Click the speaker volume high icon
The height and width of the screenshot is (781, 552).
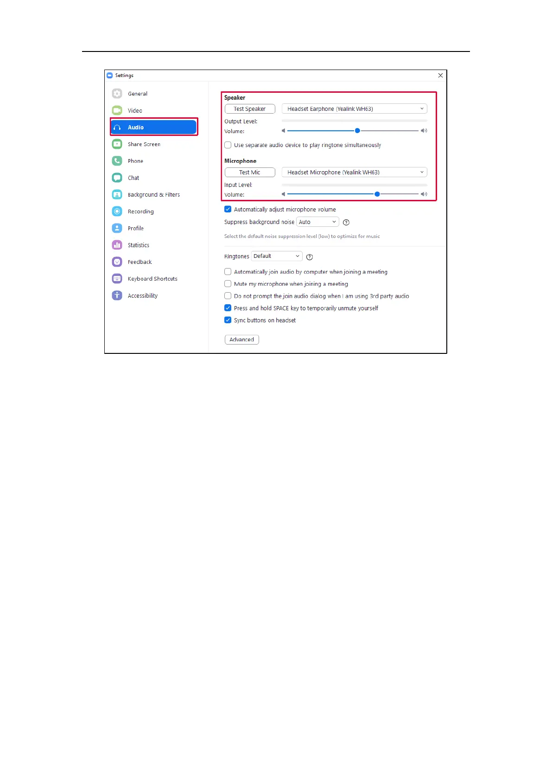click(424, 131)
